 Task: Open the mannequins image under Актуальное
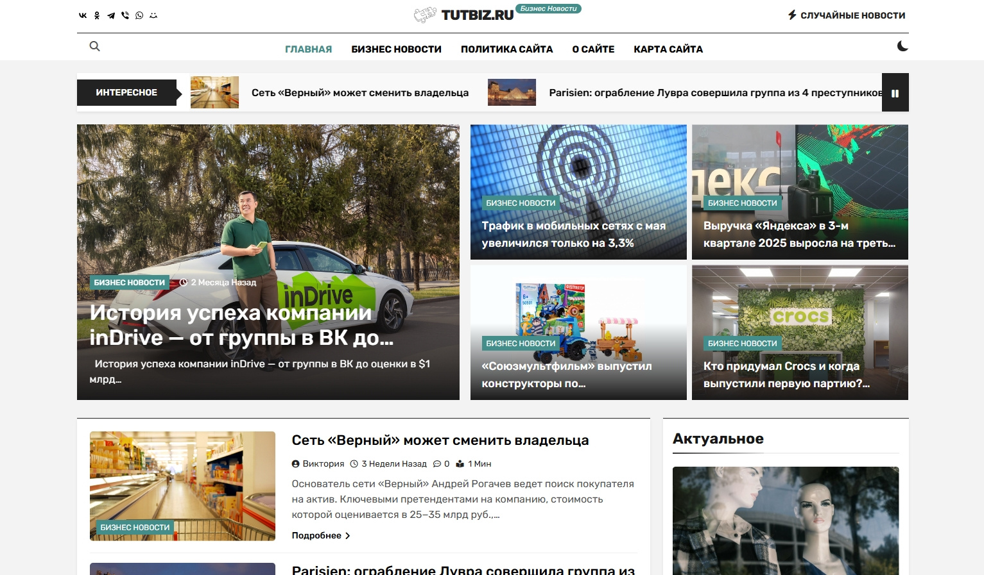[786, 521]
